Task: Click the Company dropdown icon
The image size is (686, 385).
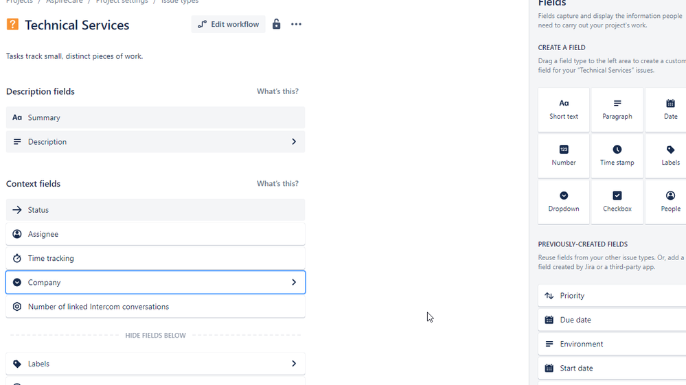Action: pos(17,282)
